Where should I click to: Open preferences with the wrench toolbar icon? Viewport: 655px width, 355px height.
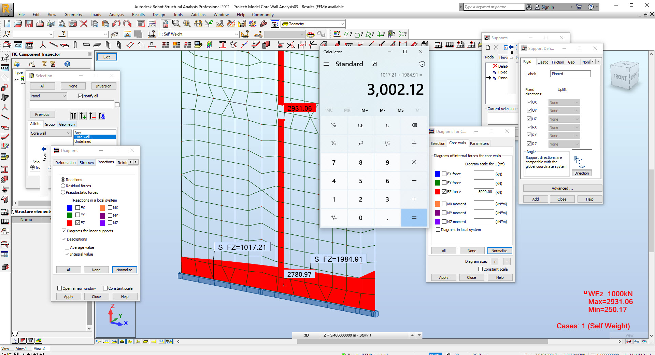pyautogui.click(x=263, y=24)
